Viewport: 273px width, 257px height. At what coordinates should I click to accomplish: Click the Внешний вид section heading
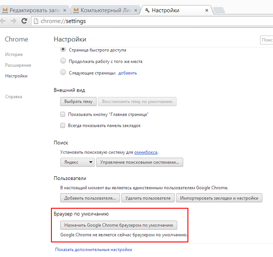[x=69, y=90]
